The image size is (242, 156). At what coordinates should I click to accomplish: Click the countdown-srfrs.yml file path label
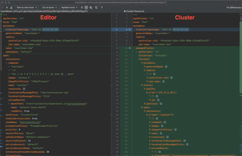(44, 11)
